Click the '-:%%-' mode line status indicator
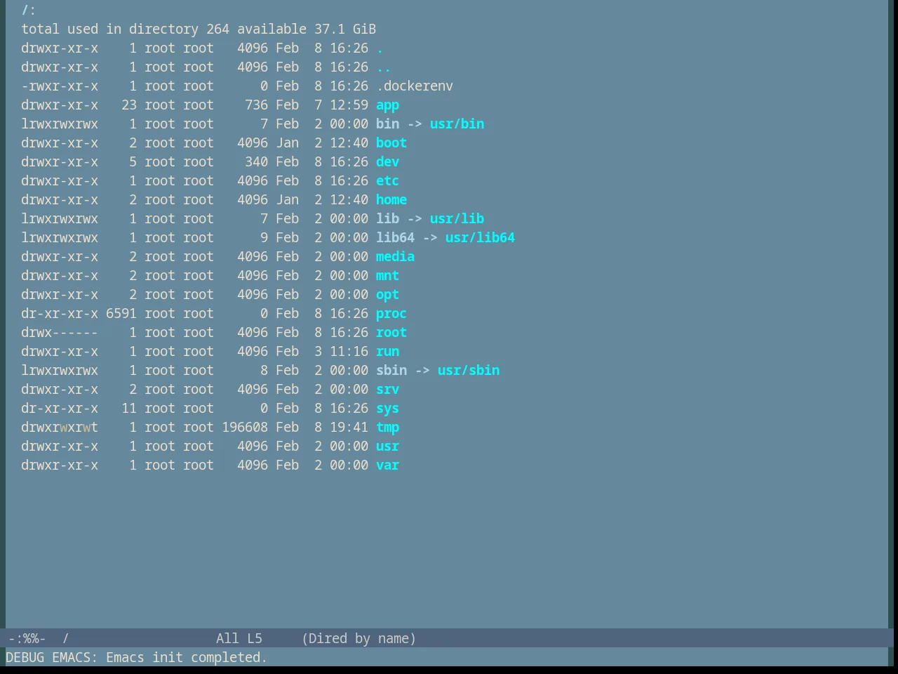 click(x=27, y=639)
